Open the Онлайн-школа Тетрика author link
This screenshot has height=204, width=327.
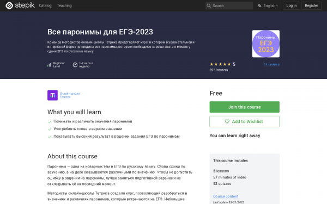[70, 95]
